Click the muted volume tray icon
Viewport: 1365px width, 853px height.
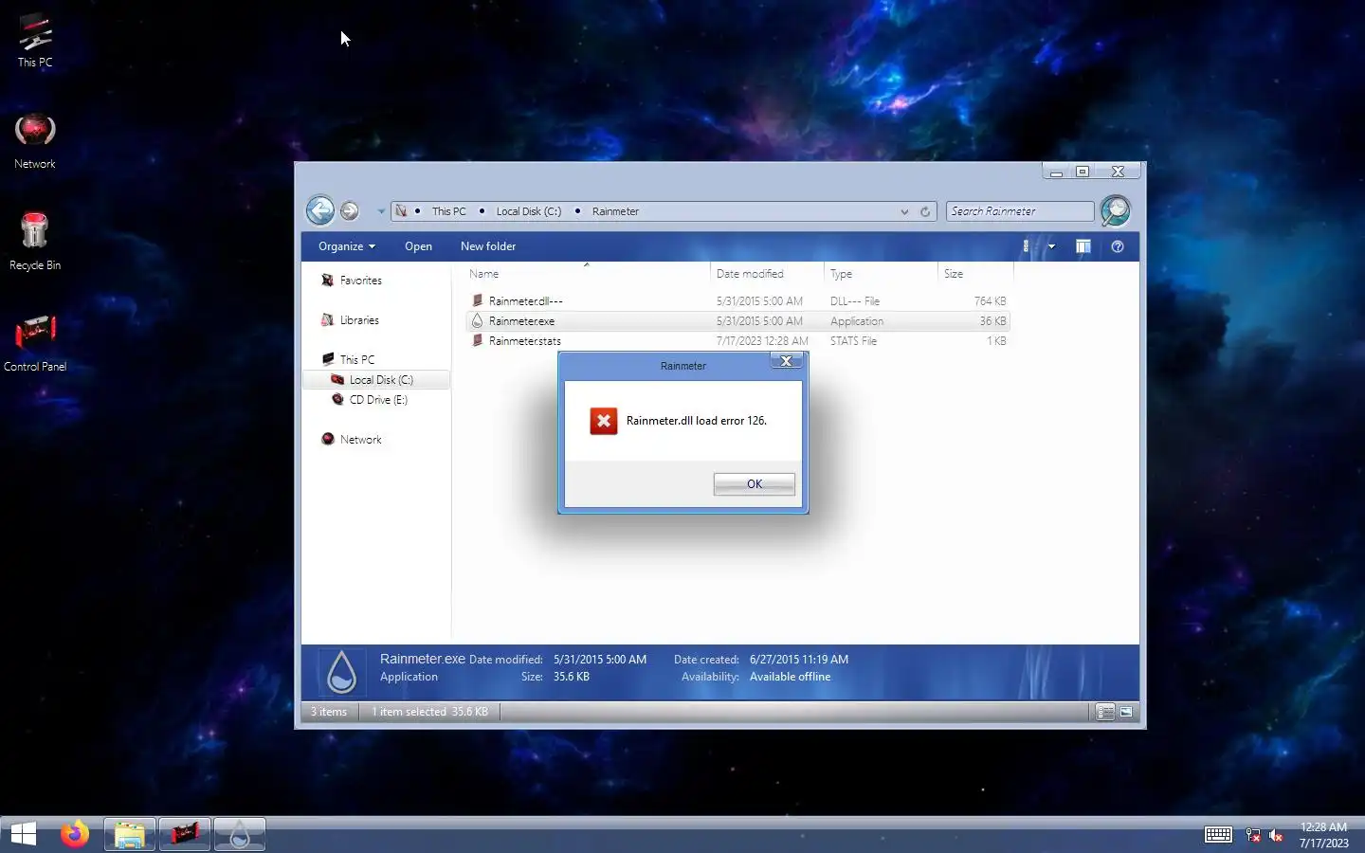pos(1276,835)
